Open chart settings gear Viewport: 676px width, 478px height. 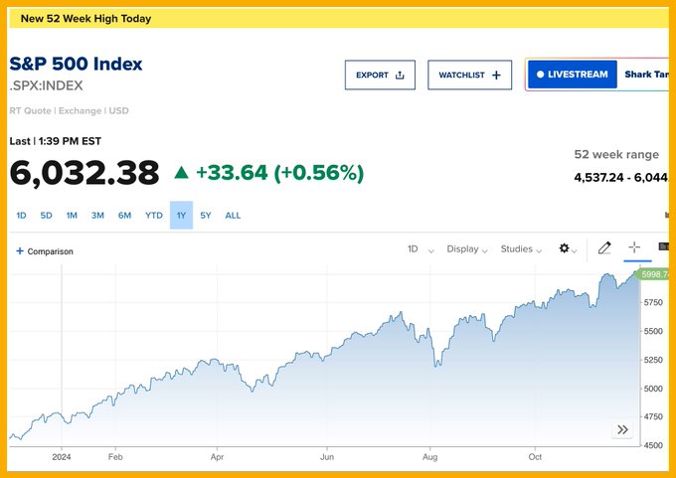565,248
